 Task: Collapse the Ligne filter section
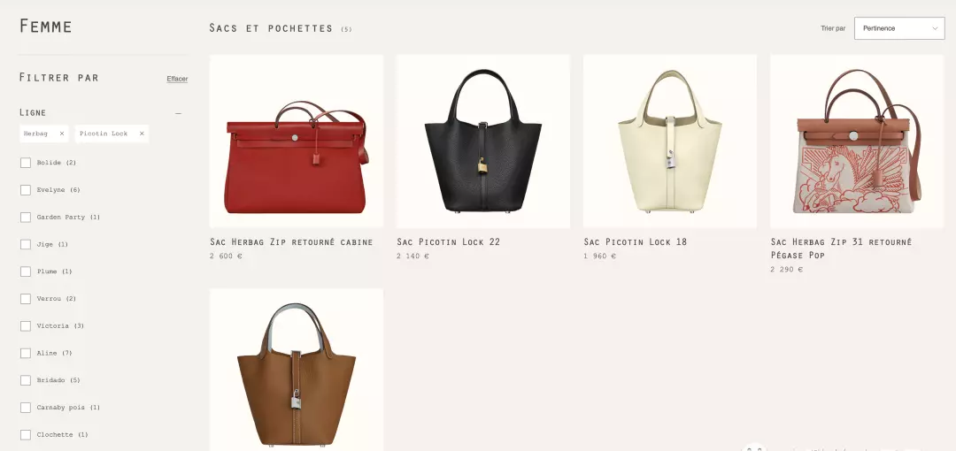pyautogui.click(x=178, y=113)
